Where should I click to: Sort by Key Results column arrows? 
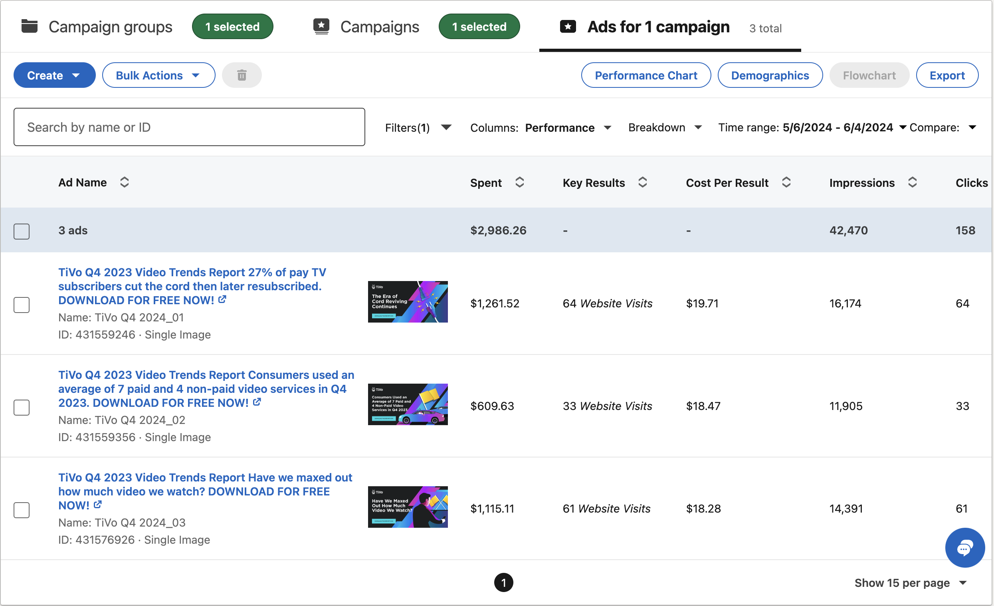pos(643,182)
